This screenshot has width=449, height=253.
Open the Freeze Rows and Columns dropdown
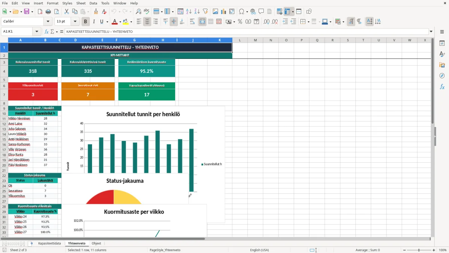[x=293, y=12]
